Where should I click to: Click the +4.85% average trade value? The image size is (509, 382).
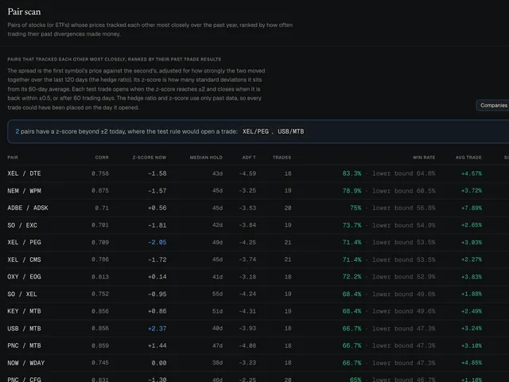click(472, 363)
